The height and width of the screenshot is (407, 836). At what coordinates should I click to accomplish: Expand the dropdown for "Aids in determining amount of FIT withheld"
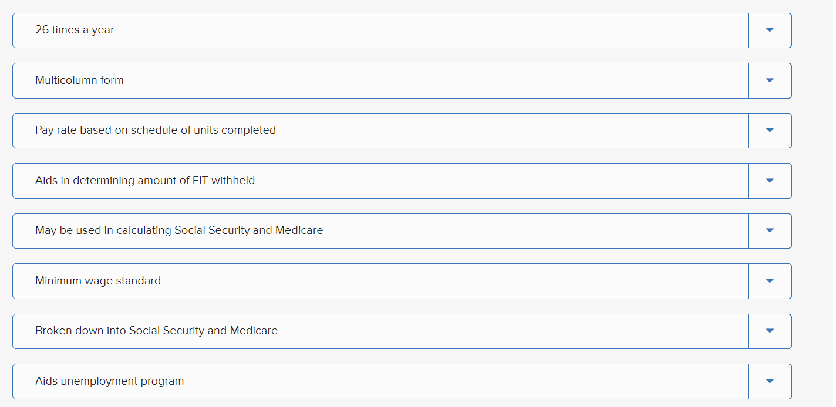tap(769, 181)
